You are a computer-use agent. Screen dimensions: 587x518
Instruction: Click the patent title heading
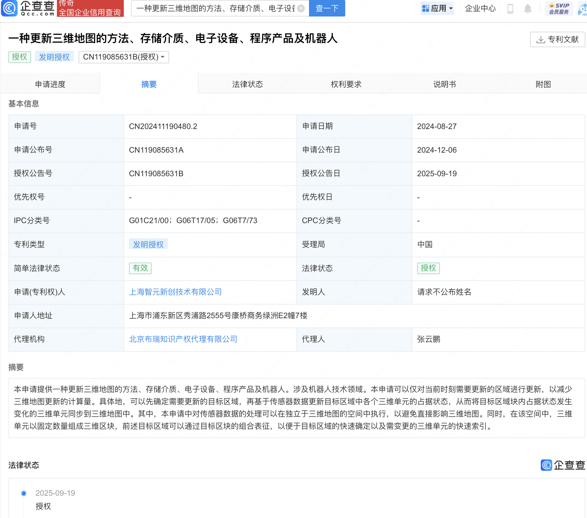pyautogui.click(x=173, y=38)
